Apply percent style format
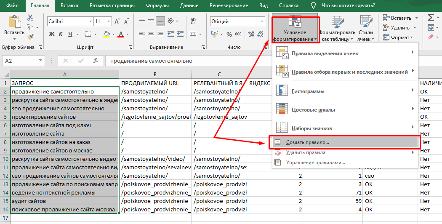Image resolution: width=442 pixels, height=224 pixels. pos(229,34)
